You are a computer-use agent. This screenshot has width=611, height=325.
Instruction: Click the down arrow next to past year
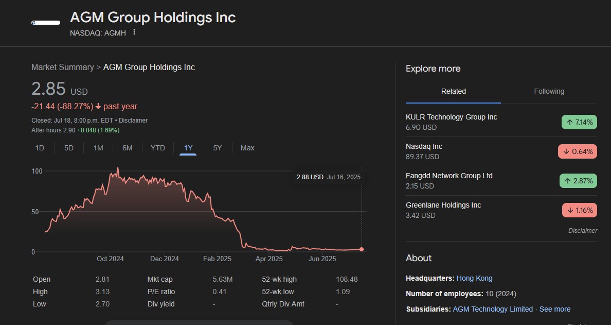pos(98,107)
